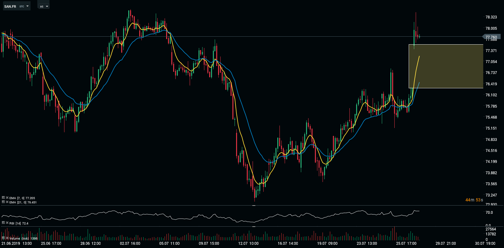
Task: Open settings icon for Volume (tick)
Action: coord(3,238)
